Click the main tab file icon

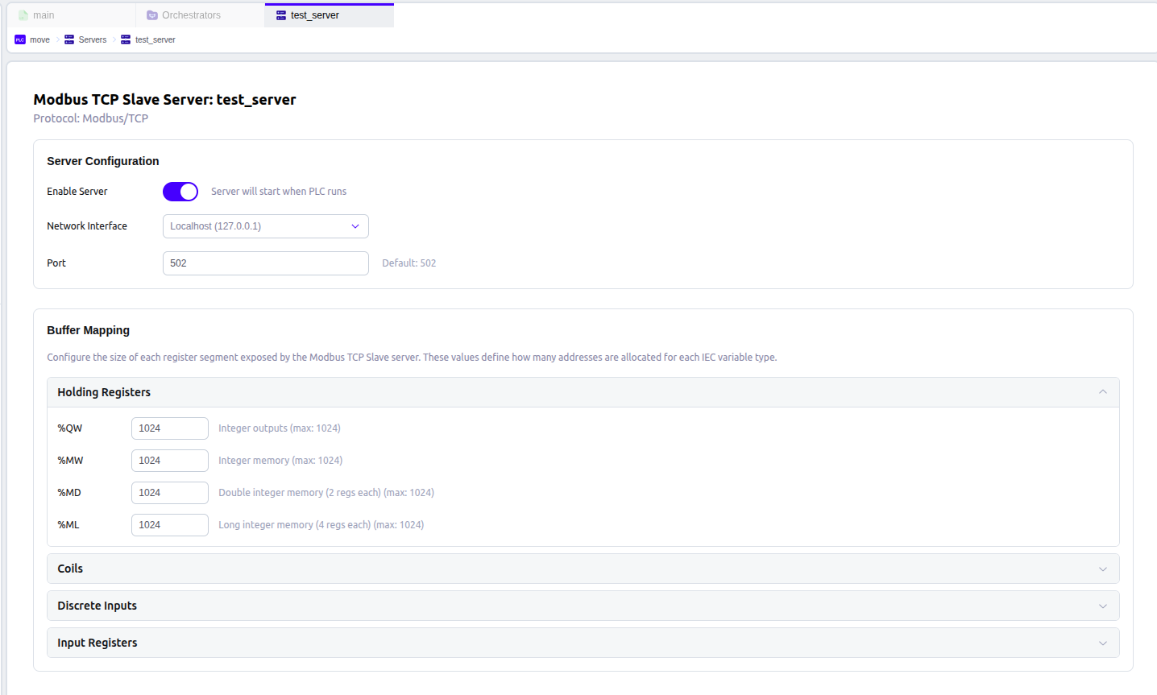(23, 15)
